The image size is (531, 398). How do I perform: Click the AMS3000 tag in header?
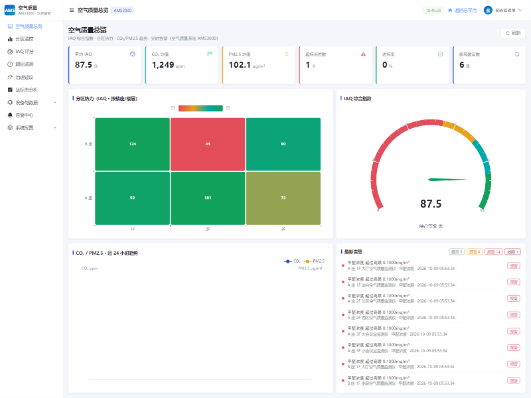click(123, 11)
